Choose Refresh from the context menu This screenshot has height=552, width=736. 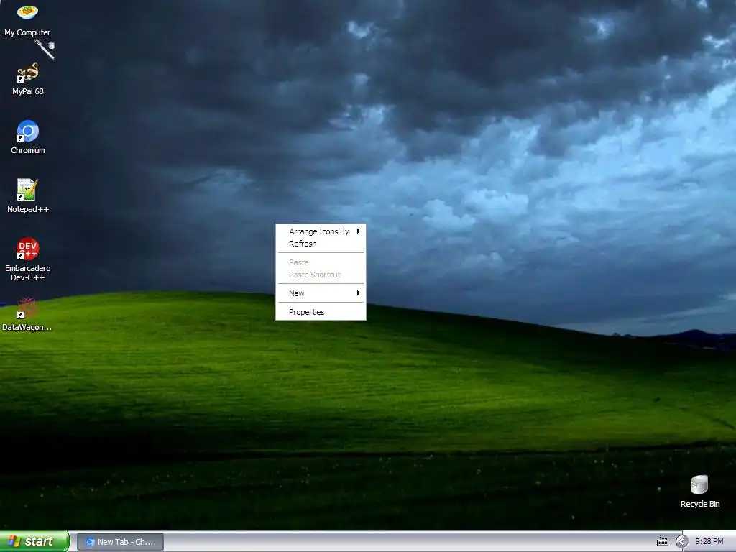321,244
